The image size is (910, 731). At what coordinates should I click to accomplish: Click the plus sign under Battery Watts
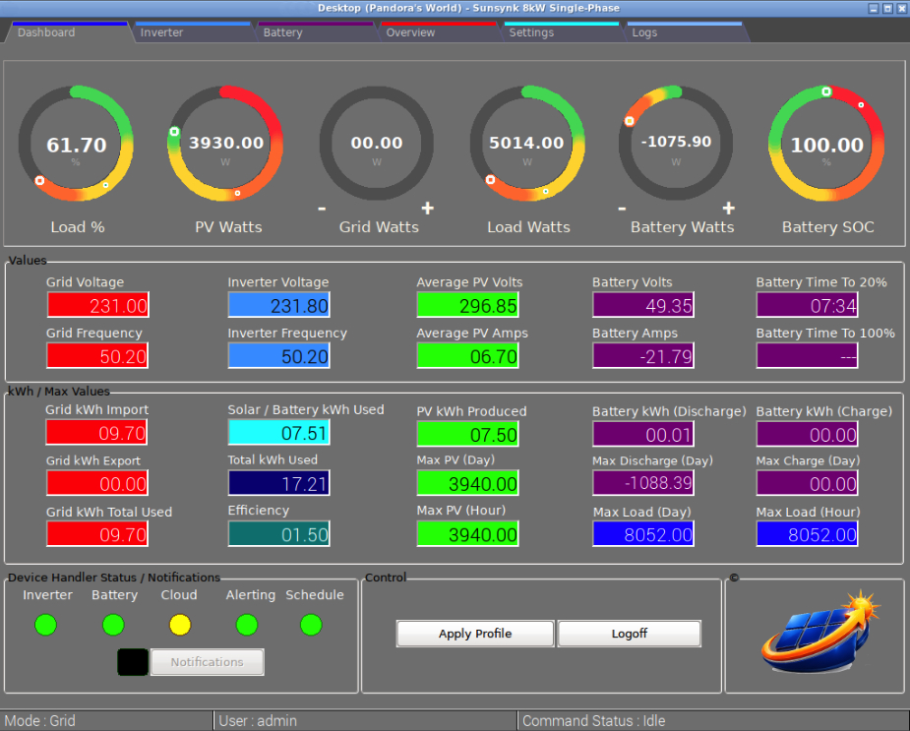pyautogui.click(x=729, y=208)
